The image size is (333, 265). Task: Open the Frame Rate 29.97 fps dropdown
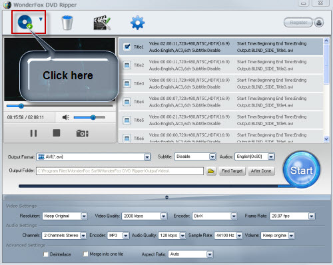point(312,216)
